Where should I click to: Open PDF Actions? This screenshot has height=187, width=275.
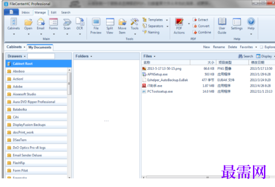click(179, 26)
